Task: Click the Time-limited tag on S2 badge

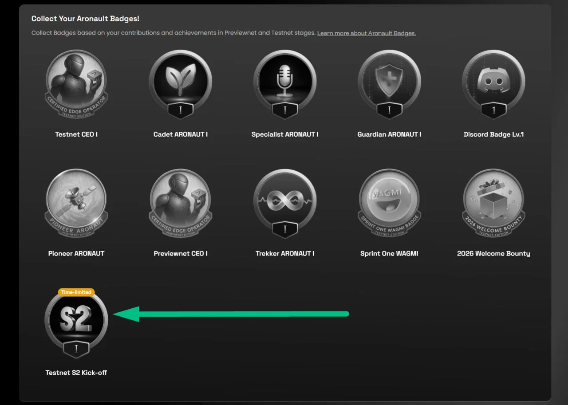Action: (76, 292)
